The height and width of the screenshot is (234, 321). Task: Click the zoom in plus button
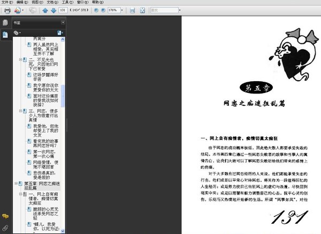point(103,10)
